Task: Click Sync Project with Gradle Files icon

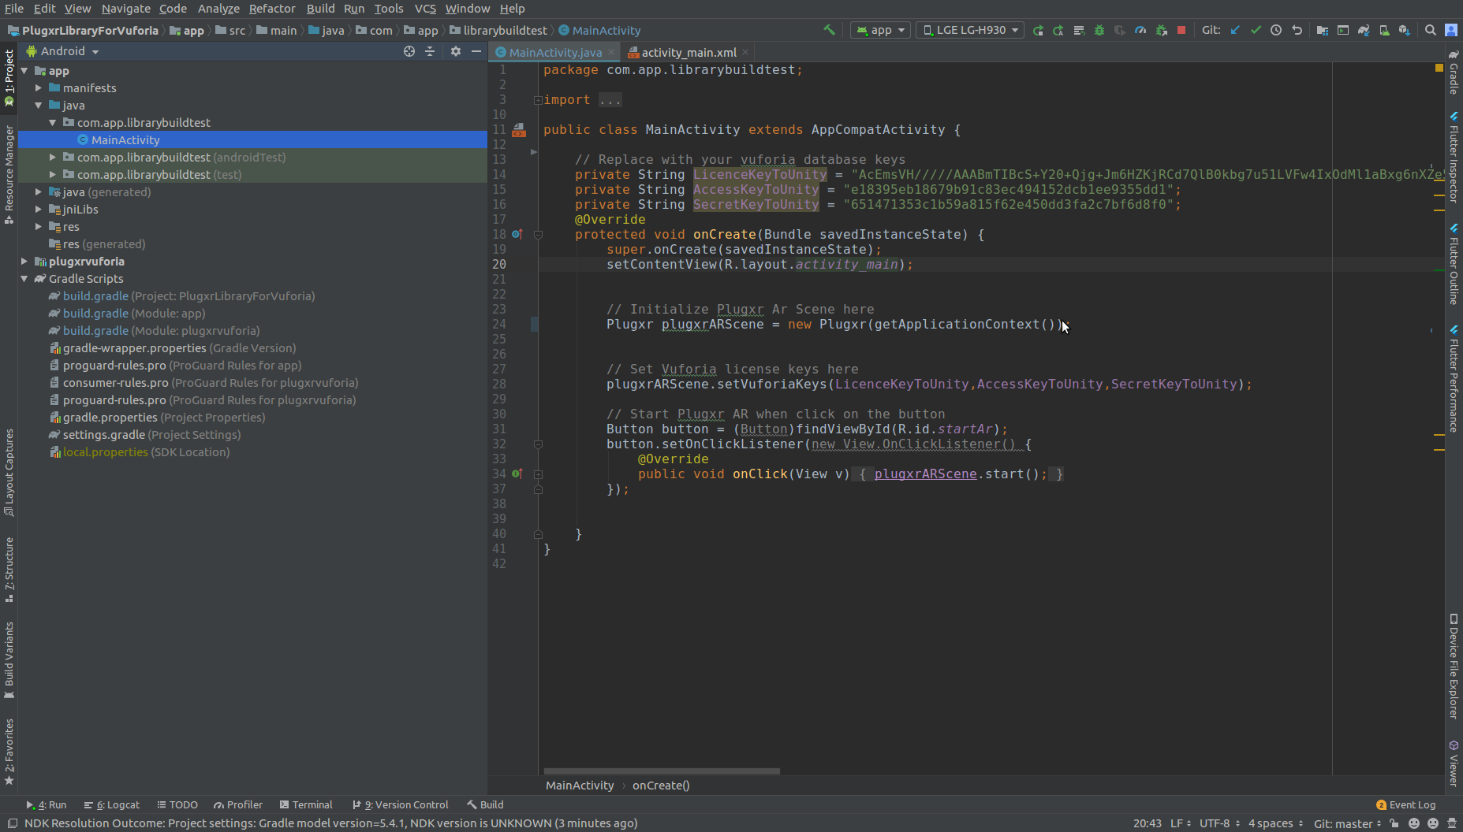Action: [1364, 30]
